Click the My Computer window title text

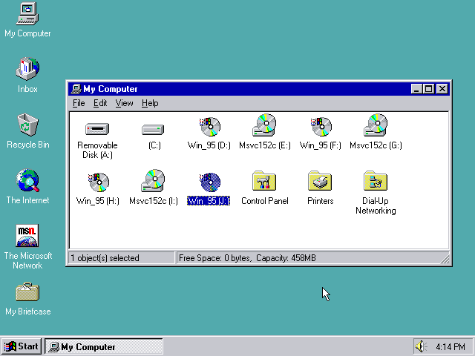(111, 89)
